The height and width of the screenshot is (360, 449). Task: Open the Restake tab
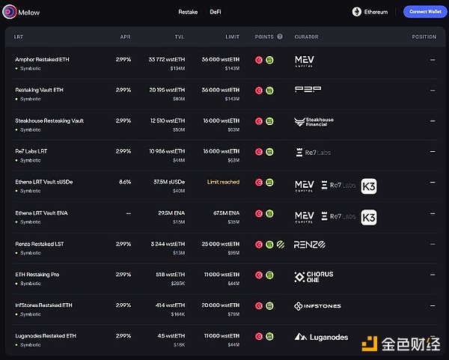(188, 12)
